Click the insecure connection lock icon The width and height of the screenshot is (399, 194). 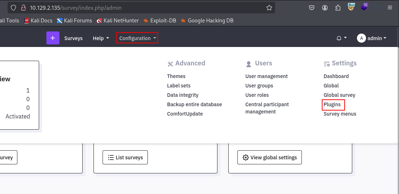(x=24, y=8)
